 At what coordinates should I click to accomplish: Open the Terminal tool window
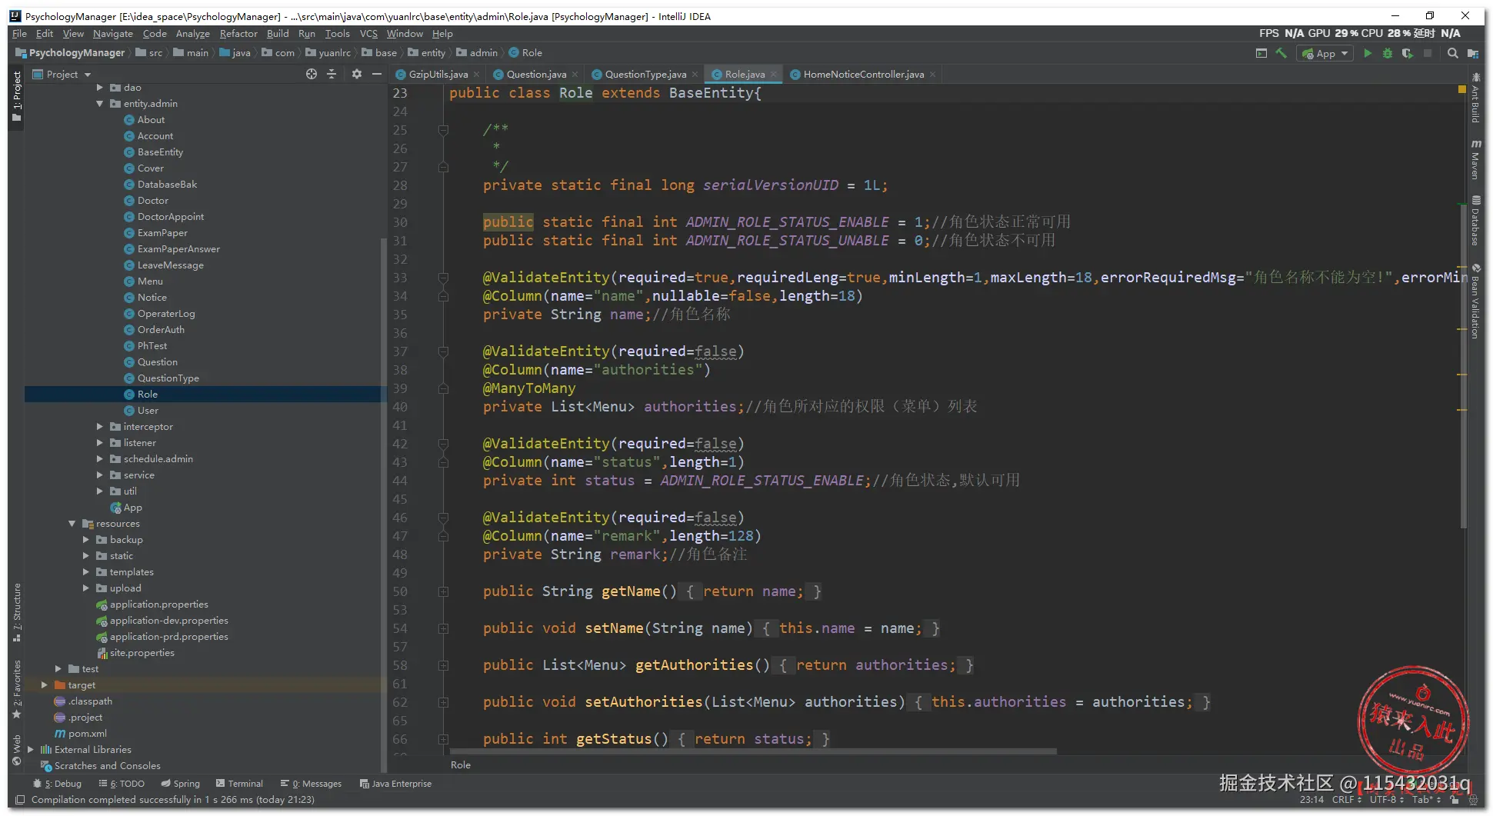[x=239, y=784]
